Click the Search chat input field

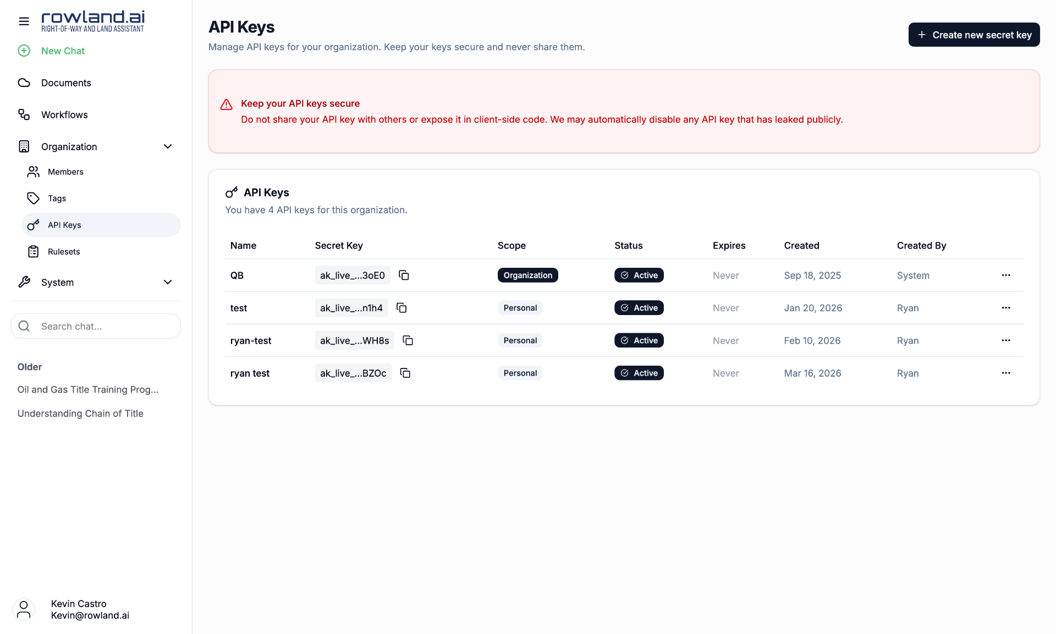click(96, 326)
